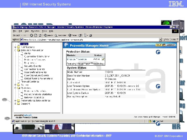Click the page icon in the address bar
Screen dimensions: 187x140
(22, 40)
